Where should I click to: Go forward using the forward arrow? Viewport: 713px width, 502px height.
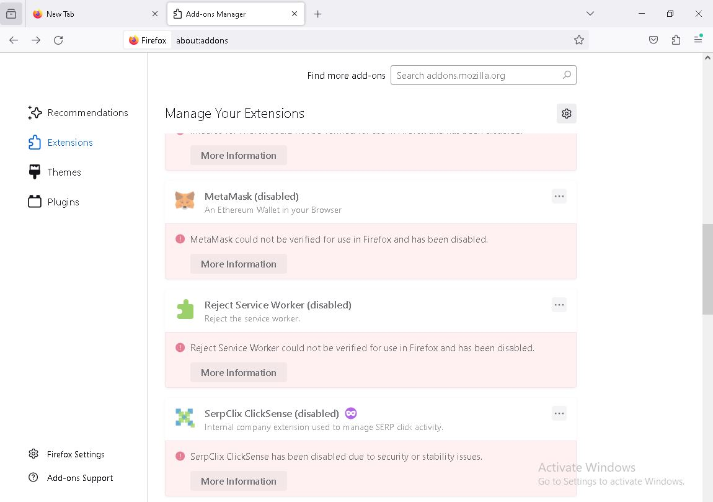click(36, 40)
